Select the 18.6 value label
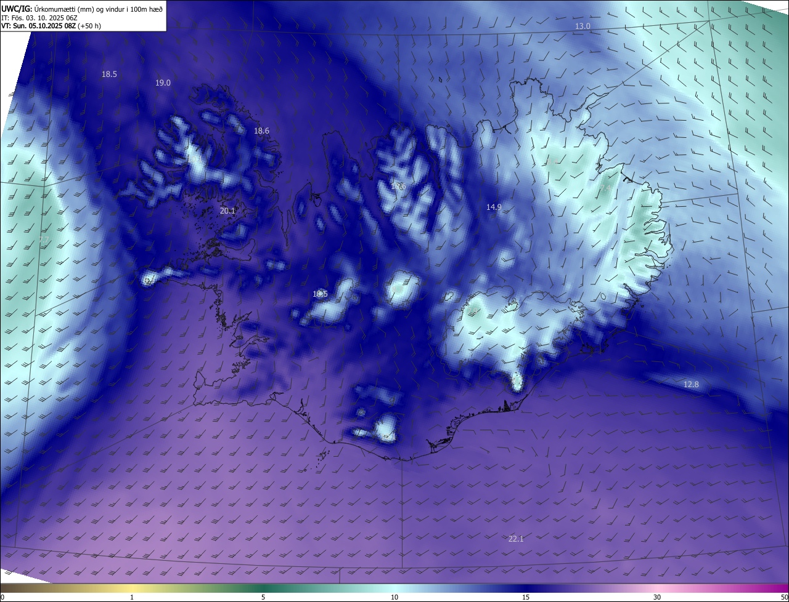This screenshot has width=789, height=602. (261, 131)
